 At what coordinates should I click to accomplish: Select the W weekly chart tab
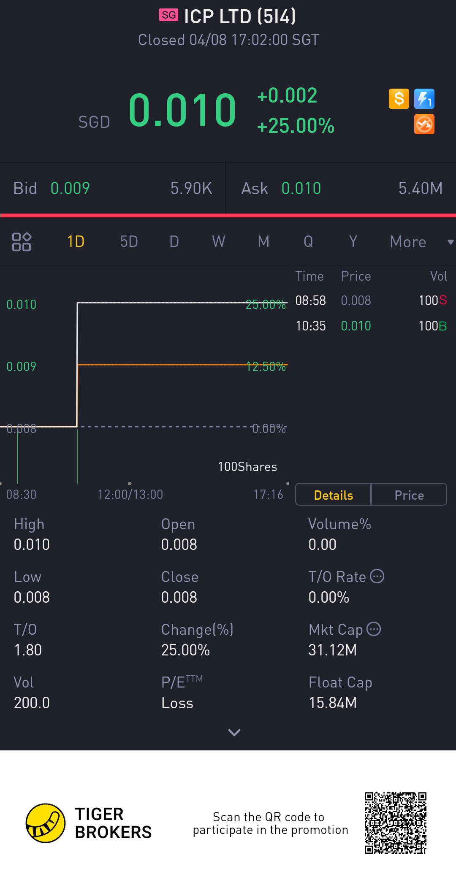point(218,242)
